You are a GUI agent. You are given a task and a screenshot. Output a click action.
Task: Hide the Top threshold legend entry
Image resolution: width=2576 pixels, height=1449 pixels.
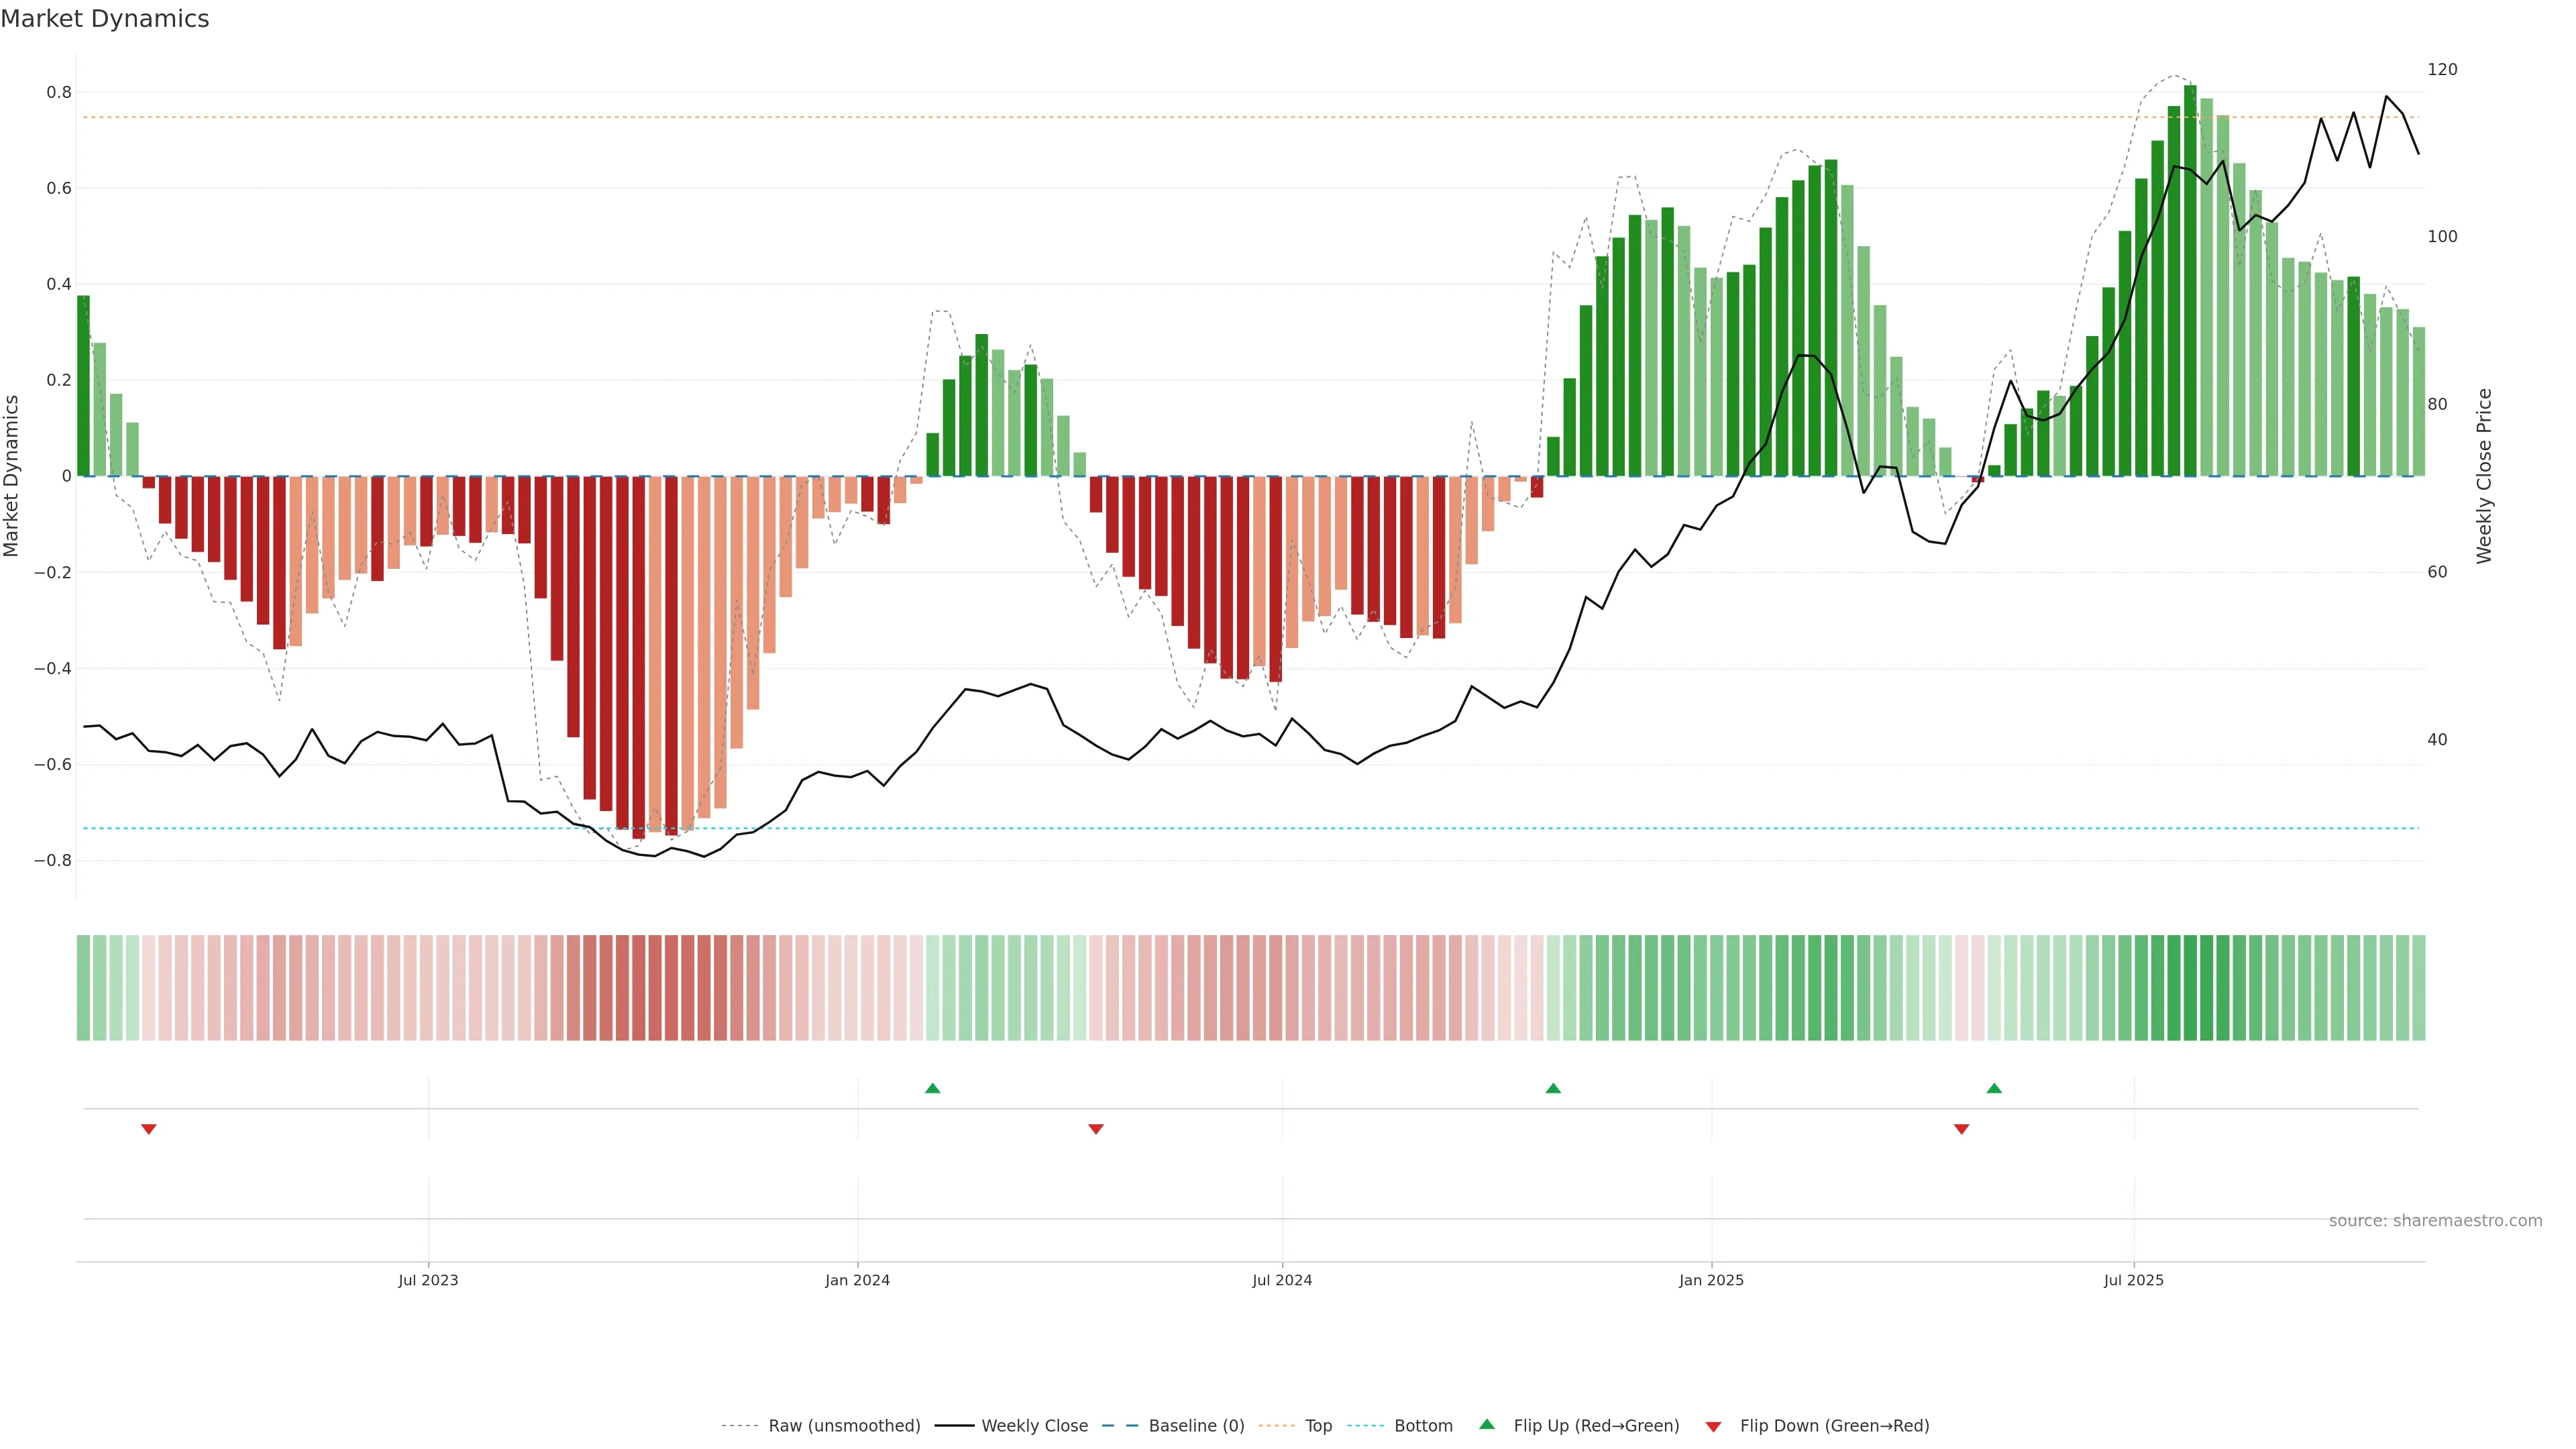pyautogui.click(x=1318, y=1426)
